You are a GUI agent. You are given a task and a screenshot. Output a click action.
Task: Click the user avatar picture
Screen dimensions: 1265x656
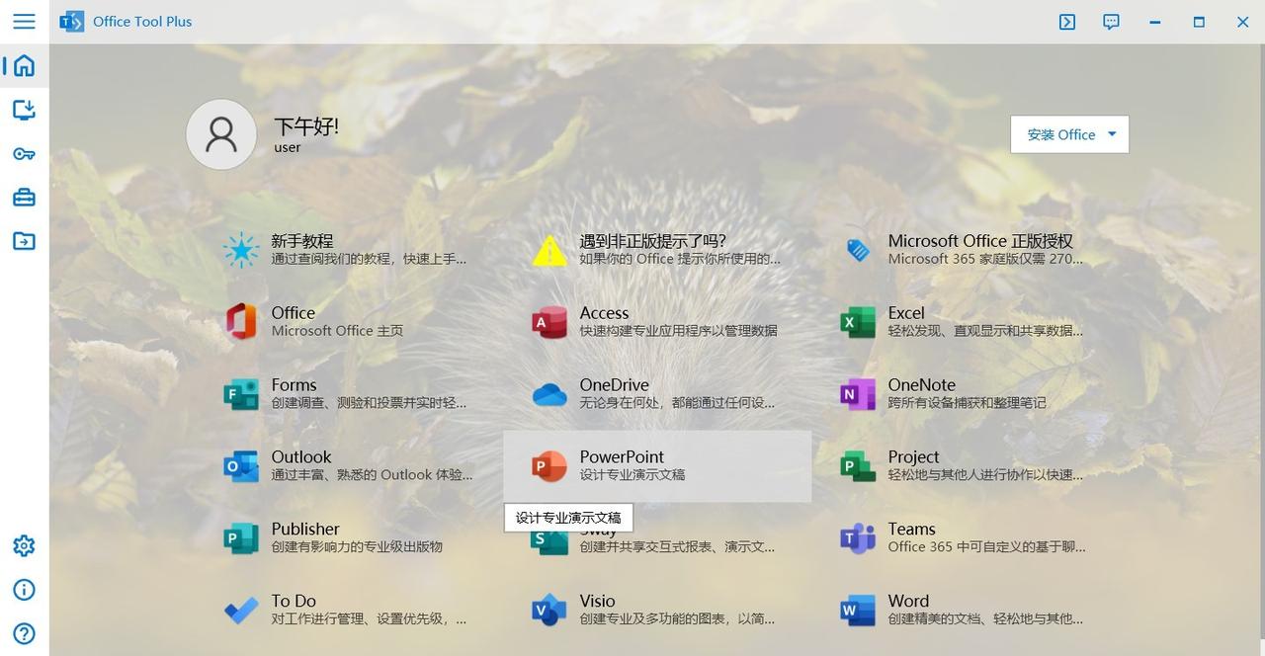pyautogui.click(x=221, y=134)
